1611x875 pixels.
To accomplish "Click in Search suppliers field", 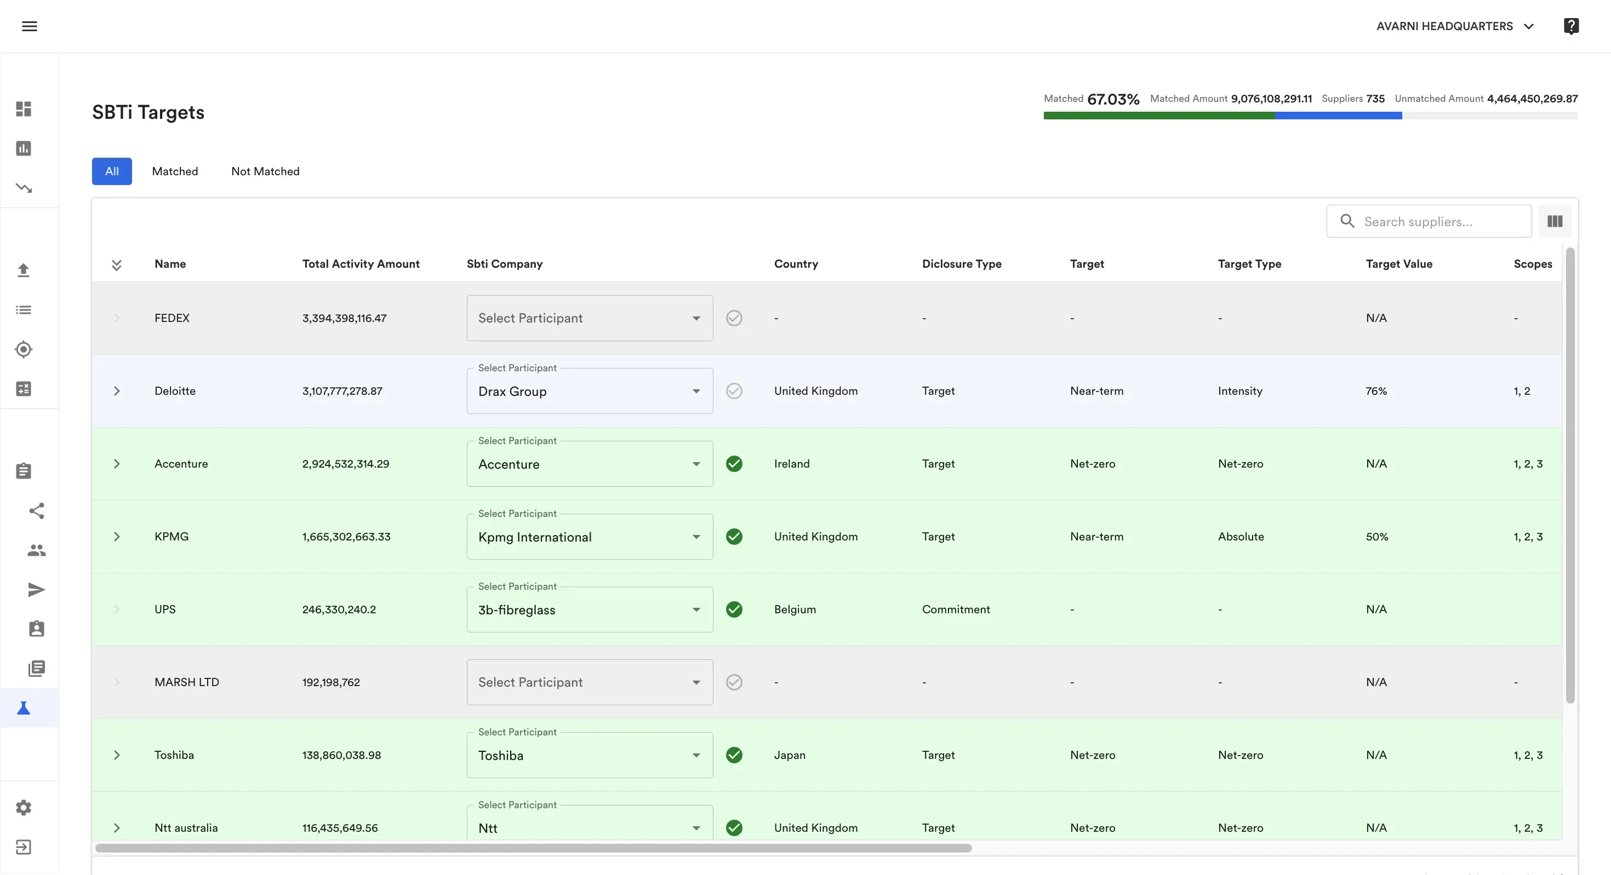I will pyautogui.click(x=1429, y=221).
